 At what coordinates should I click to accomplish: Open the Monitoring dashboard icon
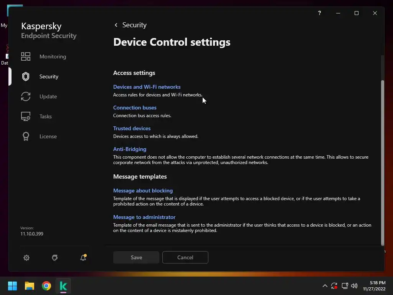click(x=26, y=56)
